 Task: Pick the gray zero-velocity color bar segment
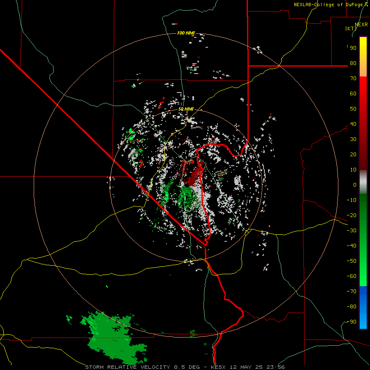tap(363, 182)
